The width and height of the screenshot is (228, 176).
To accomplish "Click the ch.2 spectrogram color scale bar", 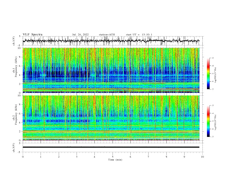I will [x=208, y=121].
